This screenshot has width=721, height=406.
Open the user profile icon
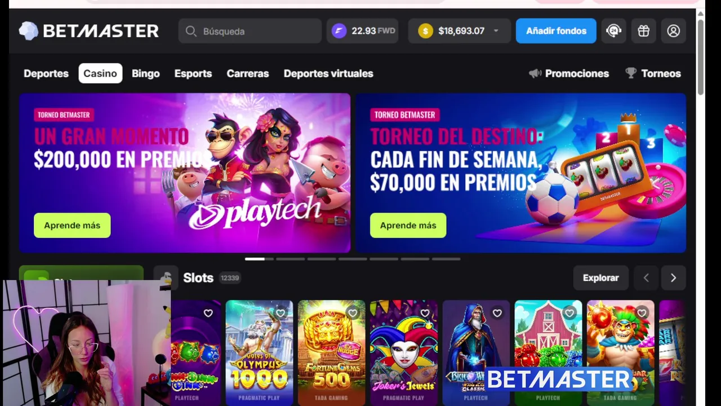pos(673,31)
